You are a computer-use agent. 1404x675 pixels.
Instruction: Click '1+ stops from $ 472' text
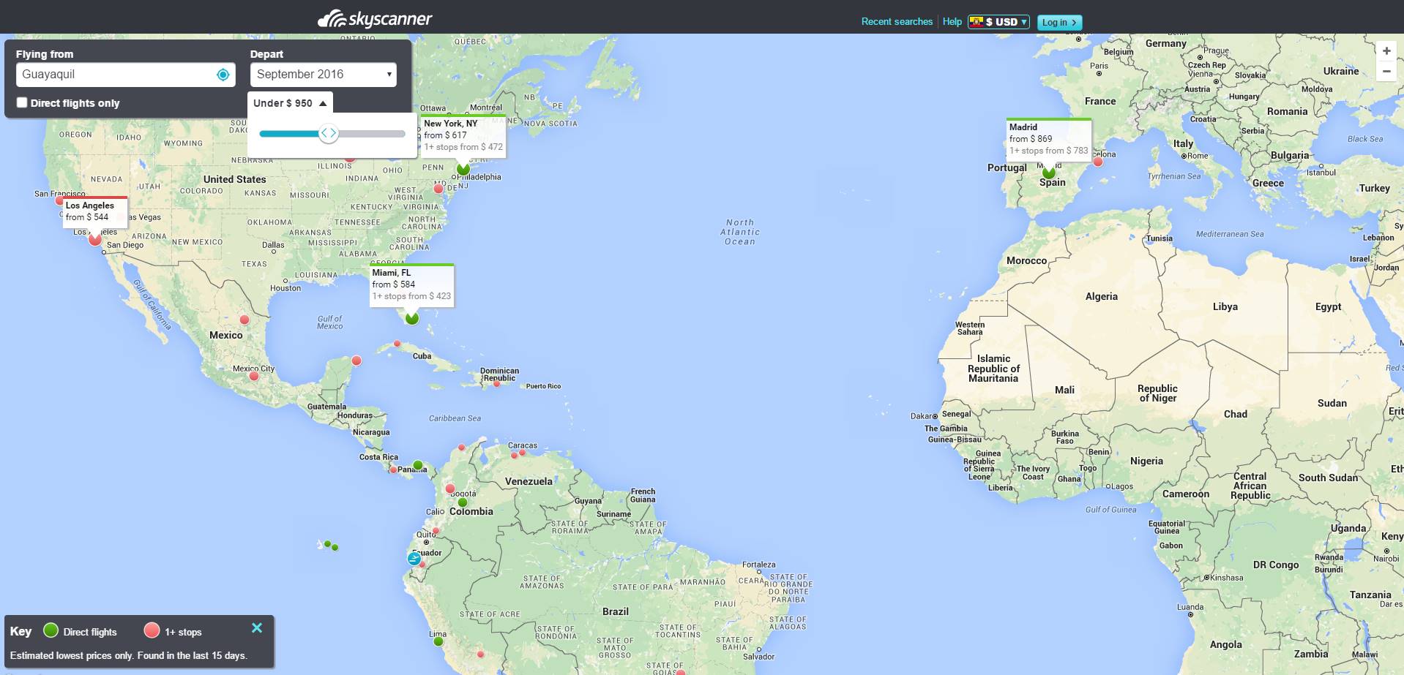click(x=463, y=147)
